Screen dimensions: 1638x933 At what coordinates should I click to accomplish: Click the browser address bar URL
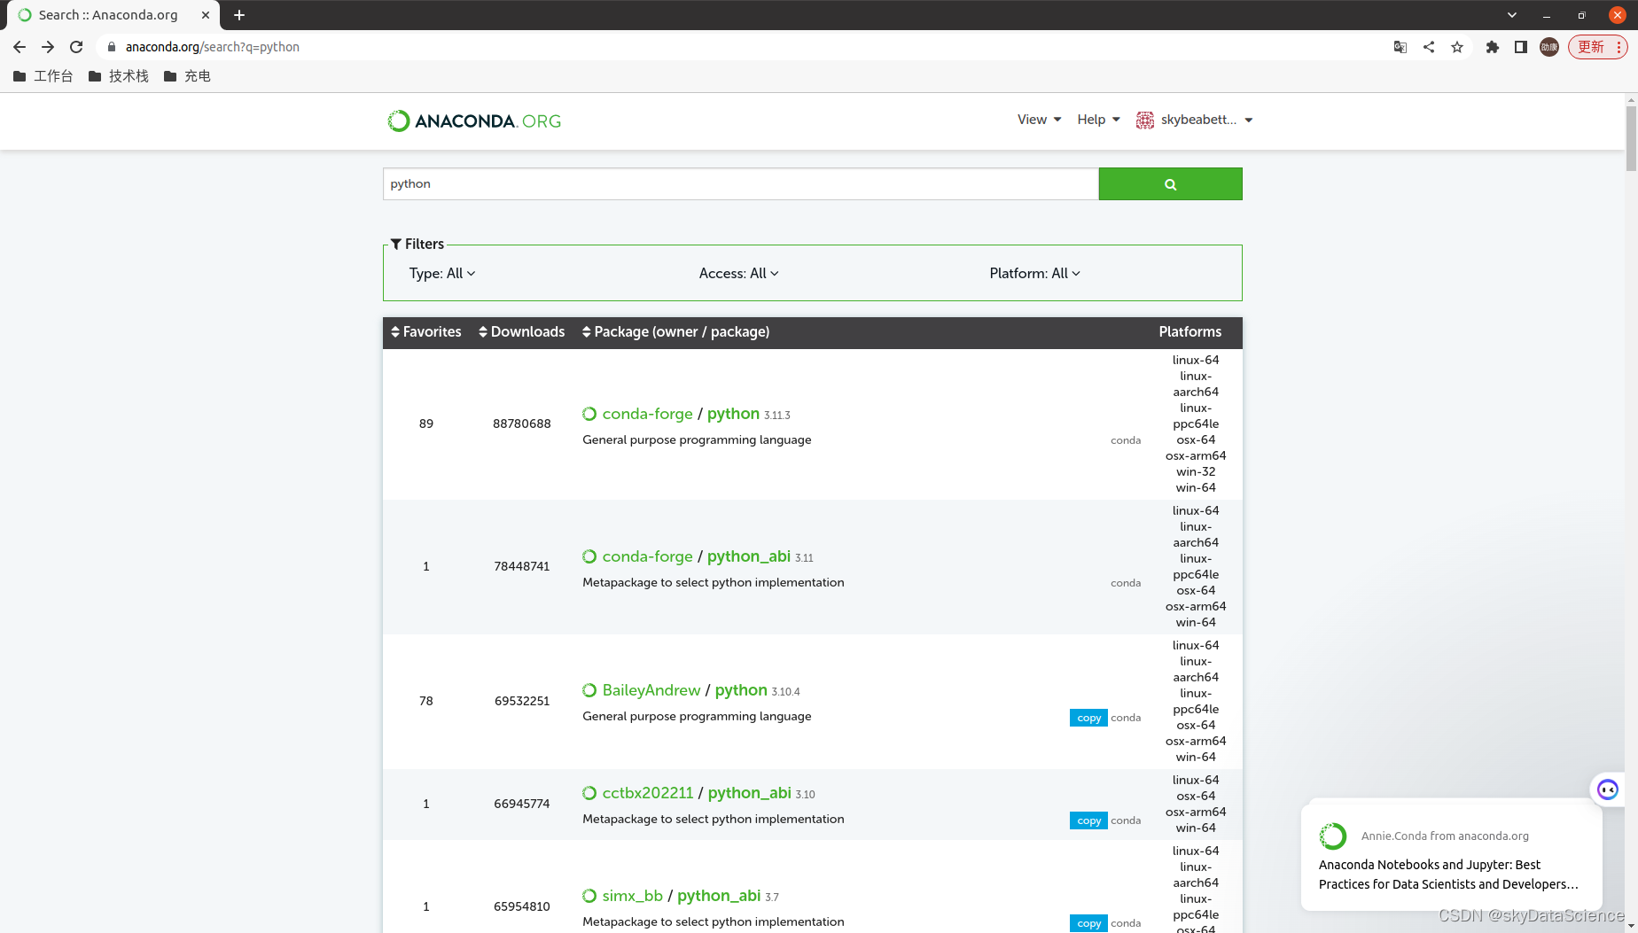[x=213, y=47]
